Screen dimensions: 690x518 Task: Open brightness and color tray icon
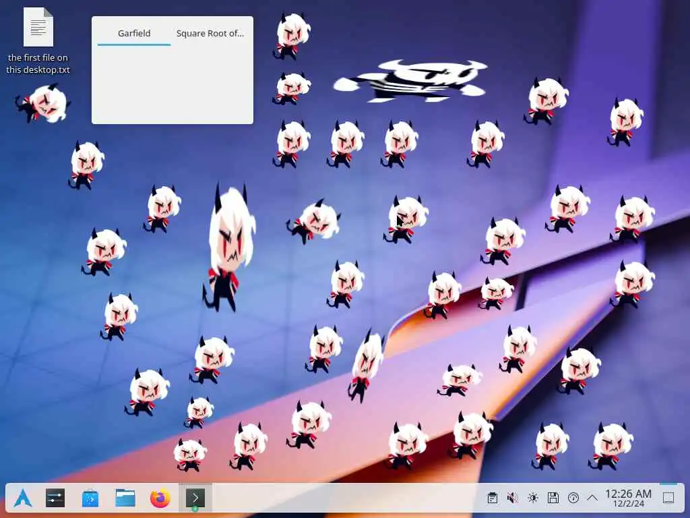[533, 498]
